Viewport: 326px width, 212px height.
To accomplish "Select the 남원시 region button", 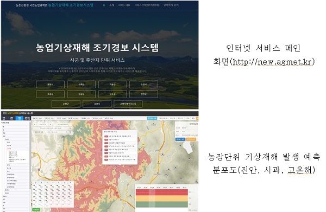I will point(97,104).
